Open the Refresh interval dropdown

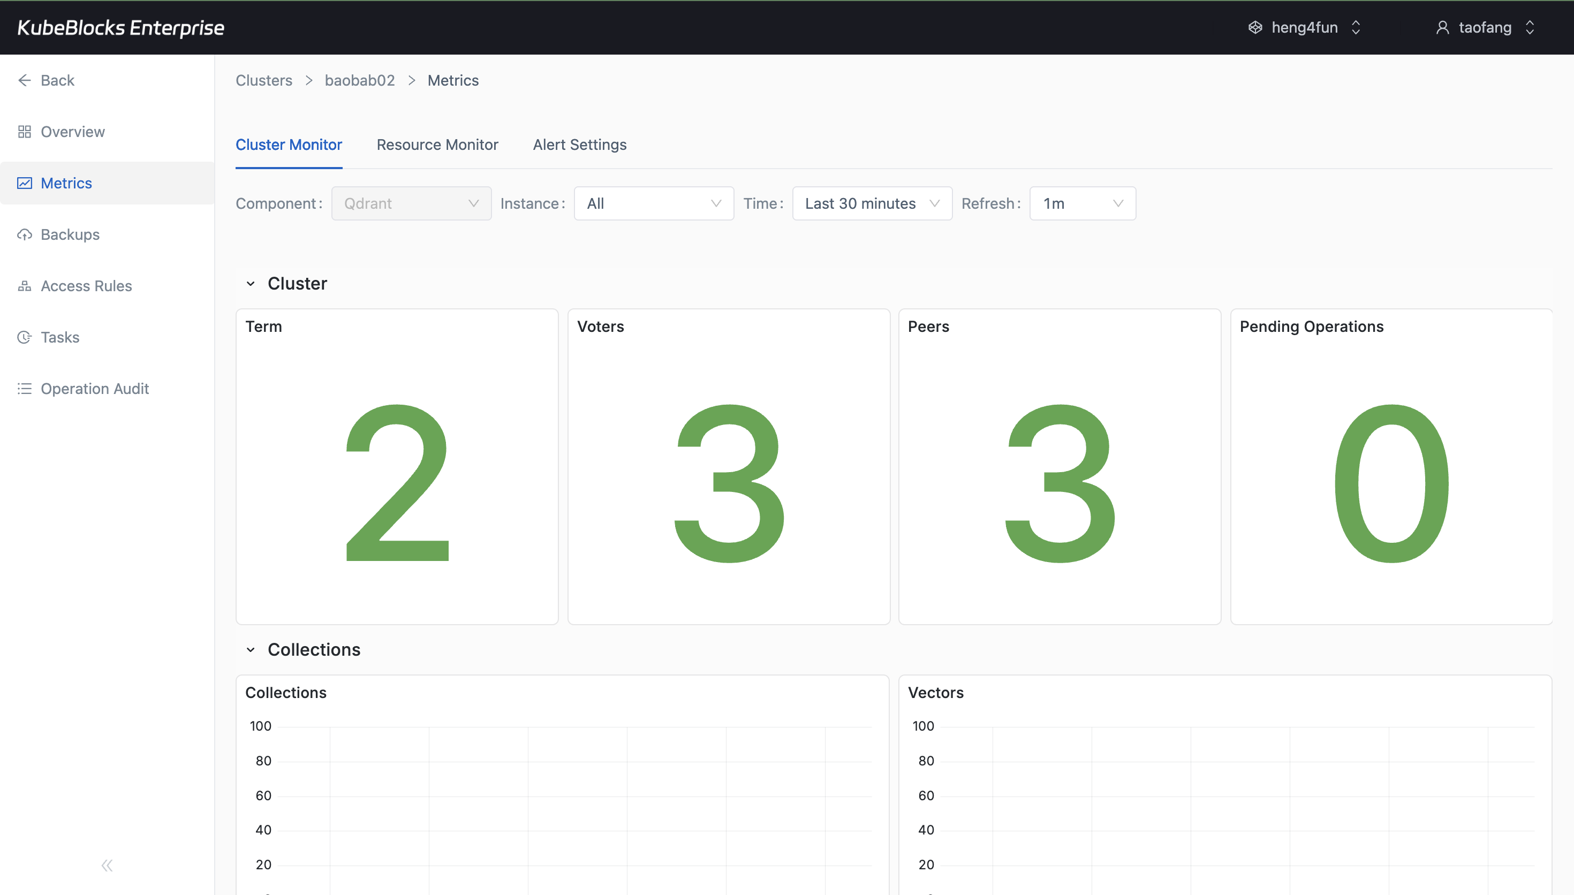click(x=1083, y=203)
